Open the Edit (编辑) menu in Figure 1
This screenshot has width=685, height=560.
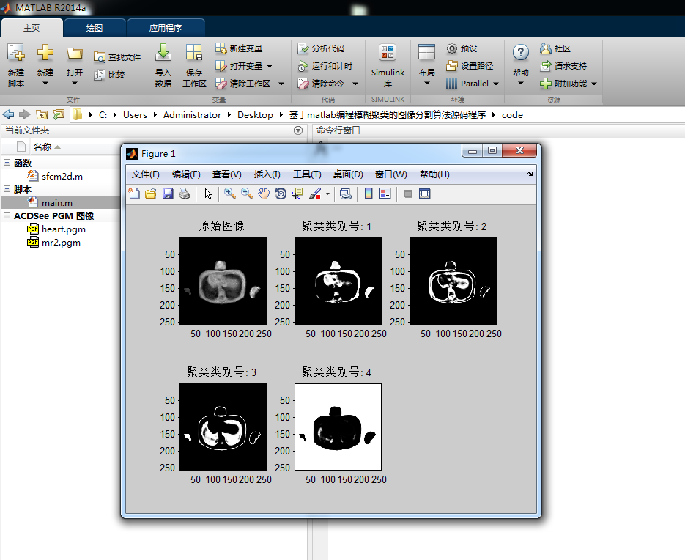point(186,174)
